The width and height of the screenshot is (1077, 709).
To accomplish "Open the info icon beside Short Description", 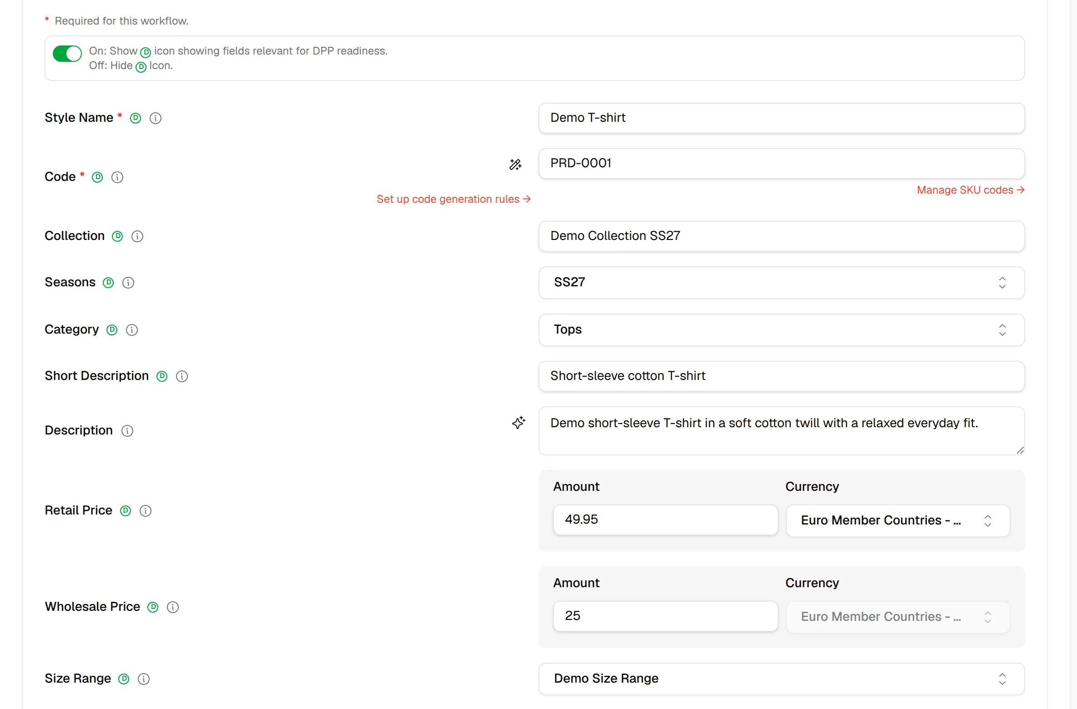I will click(182, 376).
